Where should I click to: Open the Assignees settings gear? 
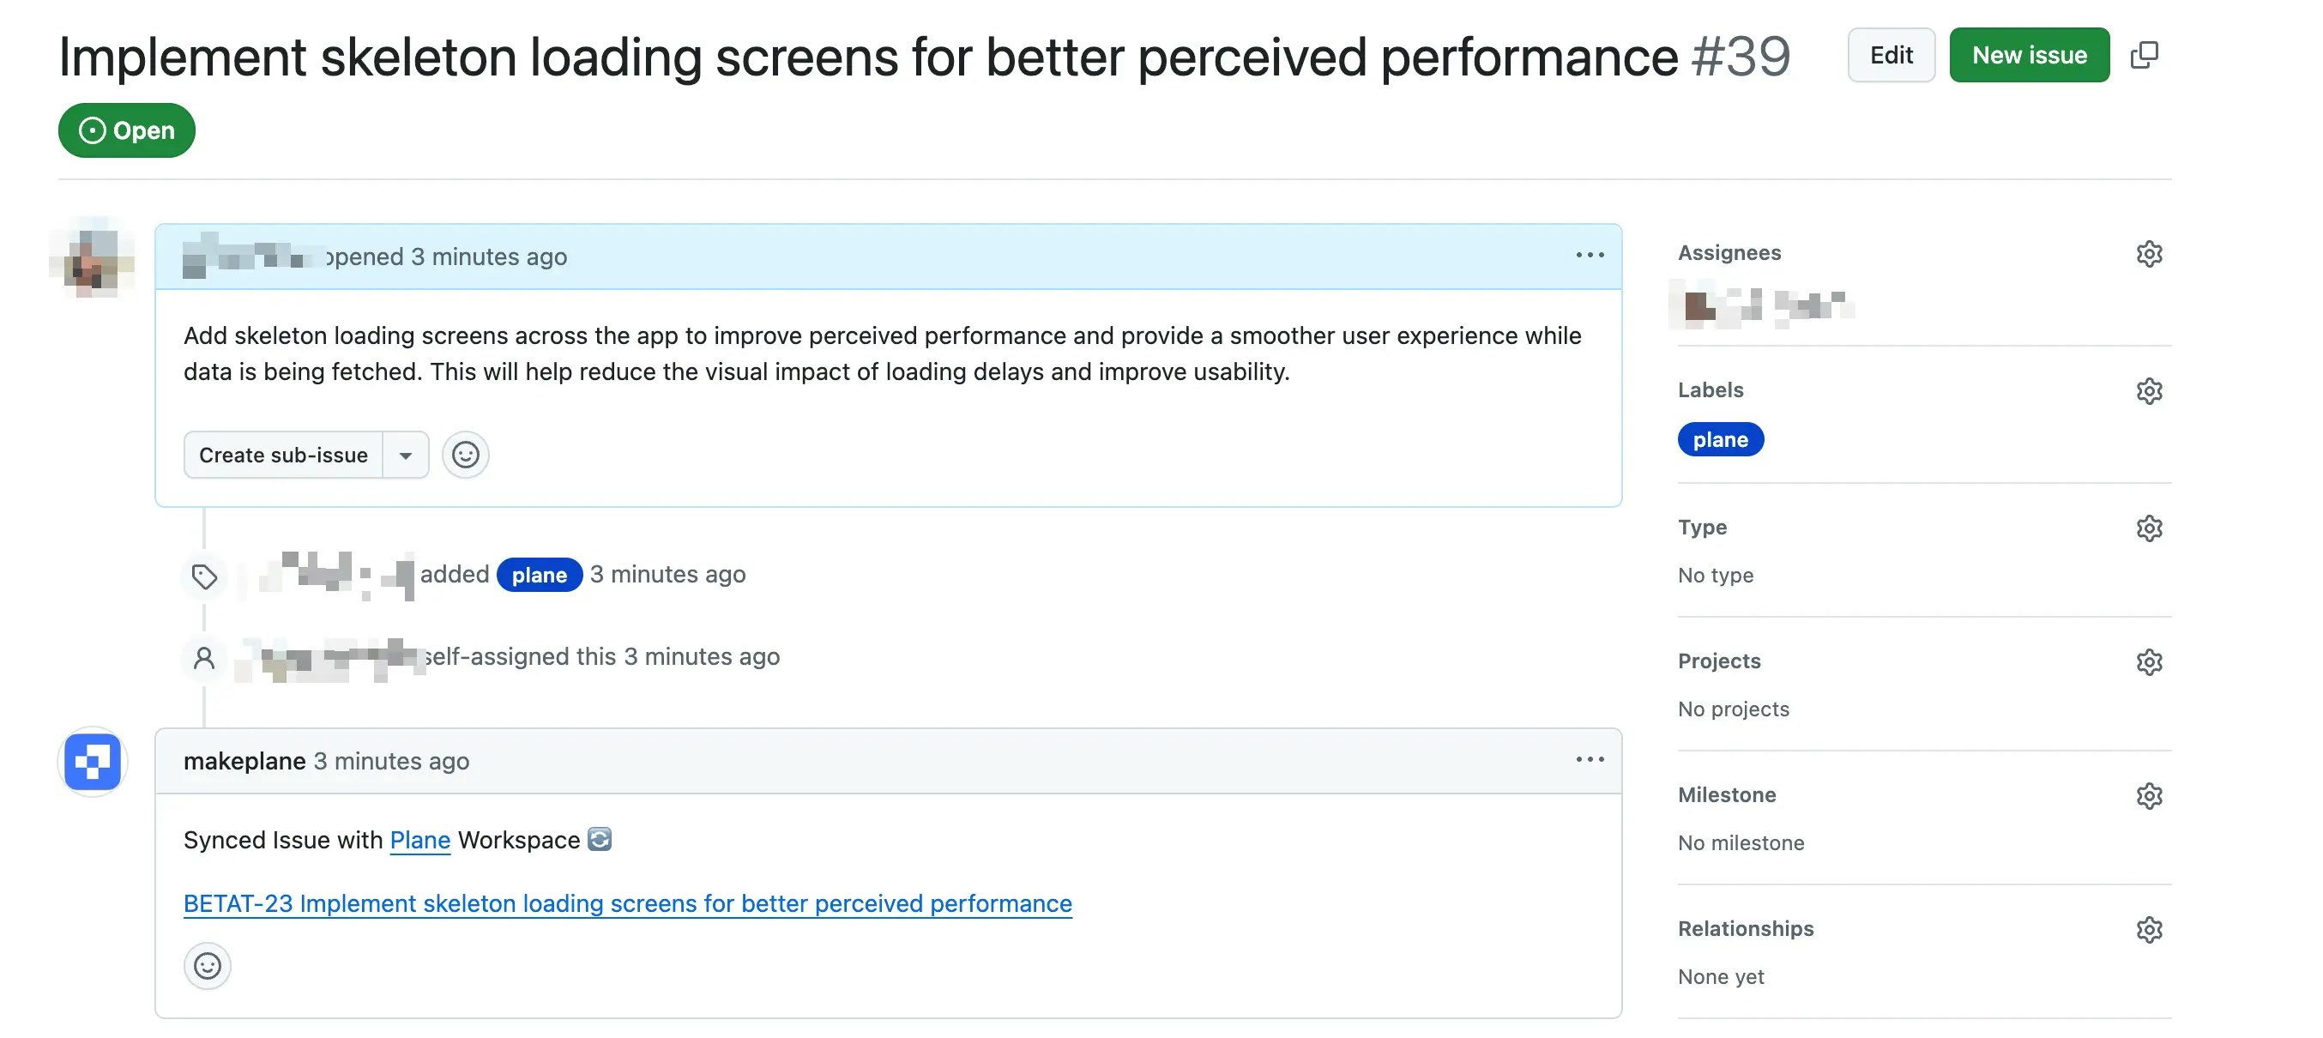tap(2151, 253)
